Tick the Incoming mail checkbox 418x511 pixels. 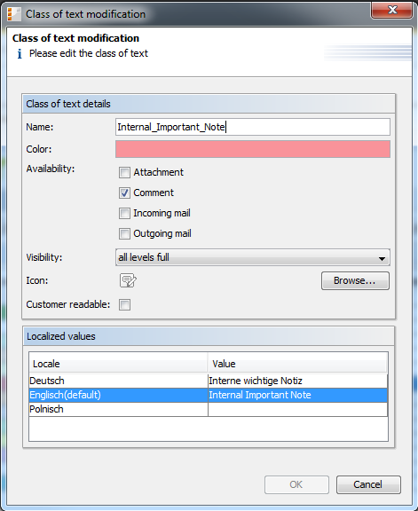tap(124, 214)
